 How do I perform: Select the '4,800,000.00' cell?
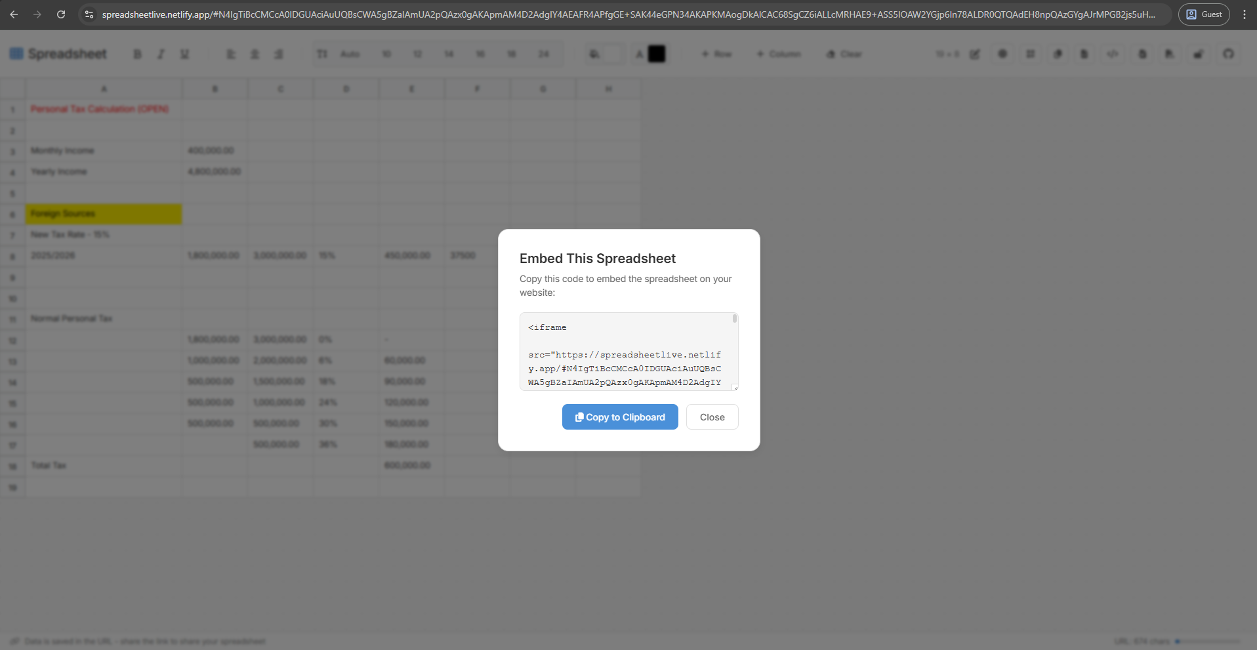click(x=215, y=172)
